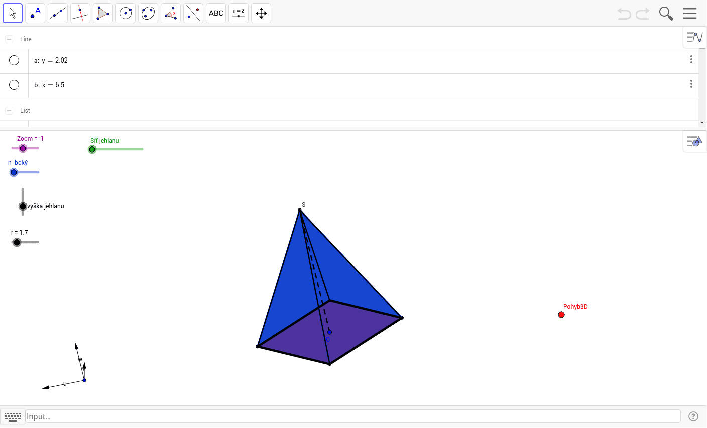The width and height of the screenshot is (707, 428).
Task: Collapse the Line group
Action: 9,39
